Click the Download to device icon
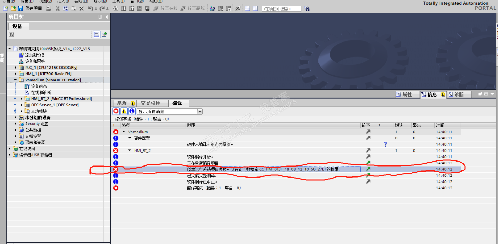498x244 pixels. pos(123,8)
